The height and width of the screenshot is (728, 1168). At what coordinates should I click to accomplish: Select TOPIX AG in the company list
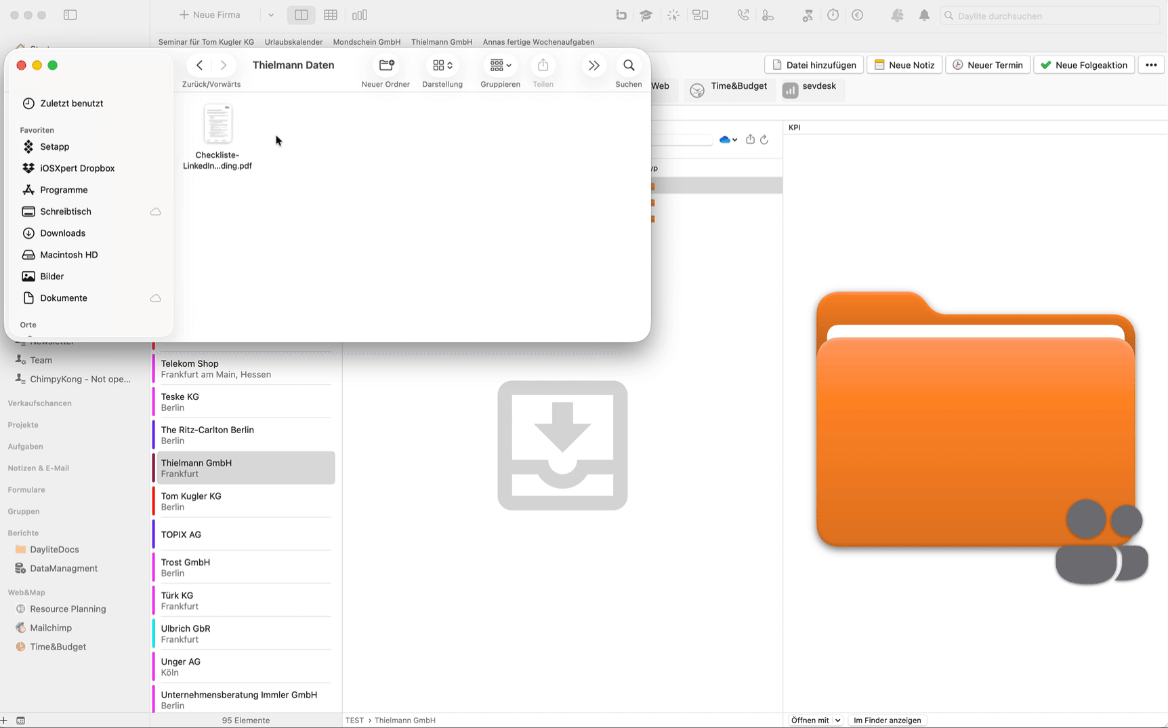pos(244,535)
